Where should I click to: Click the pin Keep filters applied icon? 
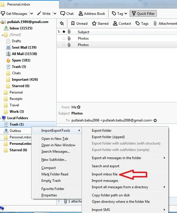click(x=62, y=24)
